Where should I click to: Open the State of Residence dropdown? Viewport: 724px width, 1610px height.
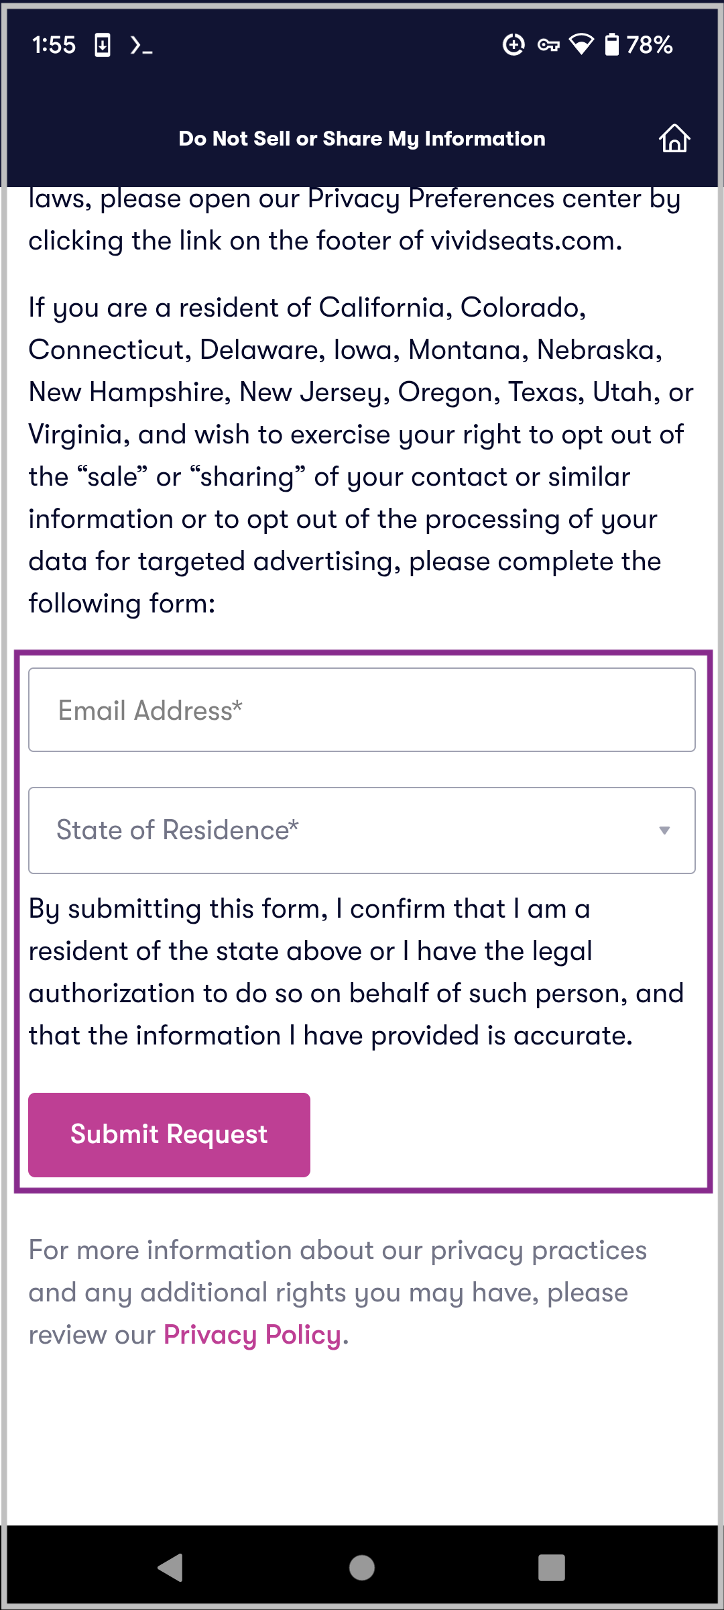(x=349, y=830)
